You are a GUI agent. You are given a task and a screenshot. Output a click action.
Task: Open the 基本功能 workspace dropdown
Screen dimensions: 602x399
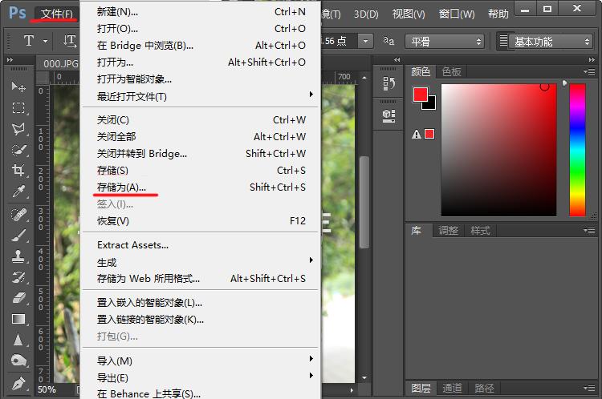550,41
